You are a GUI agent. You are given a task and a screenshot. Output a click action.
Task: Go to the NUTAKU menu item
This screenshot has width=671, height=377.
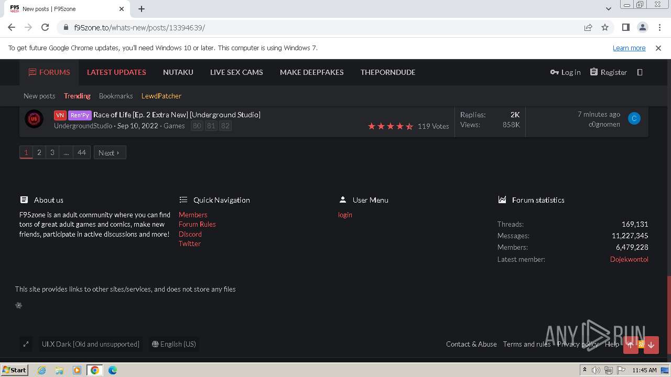[x=178, y=72]
